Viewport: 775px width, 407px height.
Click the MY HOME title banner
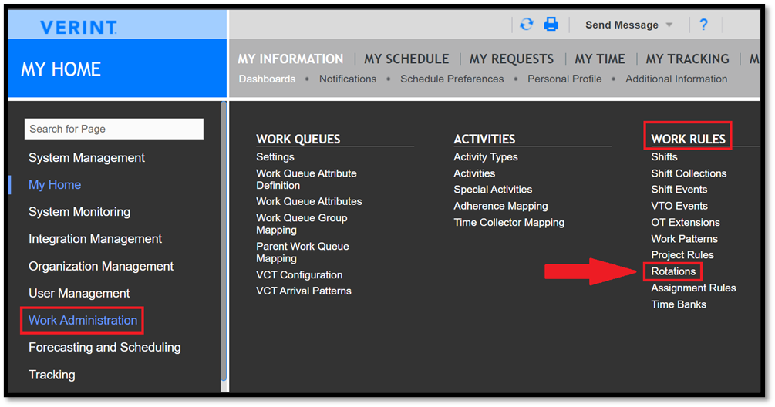pyautogui.click(x=61, y=69)
